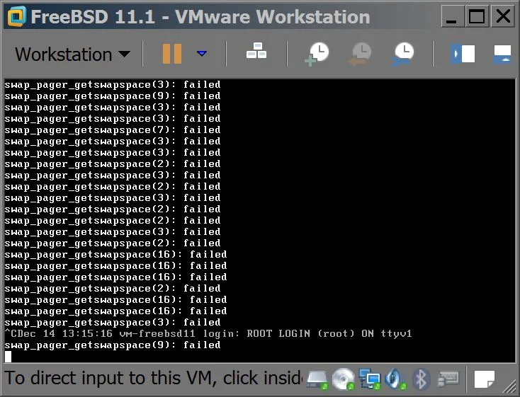Click the hard disk status icon
The width and height of the screenshot is (520, 397).
pyautogui.click(x=317, y=379)
